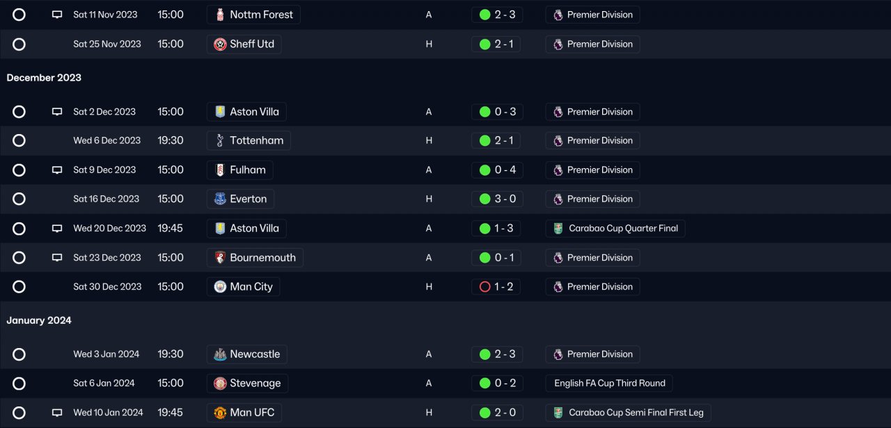Collapse the January 2024 month header
The height and width of the screenshot is (428, 891).
click(39, 320)
